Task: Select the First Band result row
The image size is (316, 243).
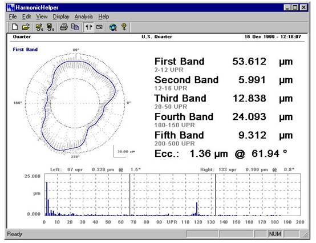Action: coord(224,64)
